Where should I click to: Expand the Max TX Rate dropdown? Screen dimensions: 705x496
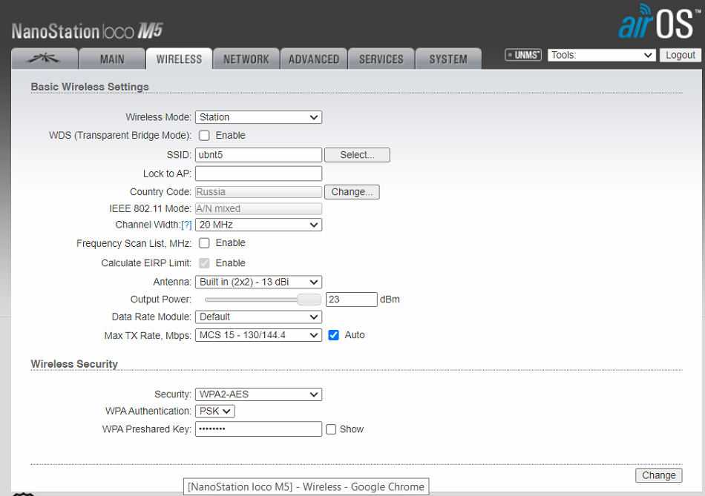tap(258, 335)
